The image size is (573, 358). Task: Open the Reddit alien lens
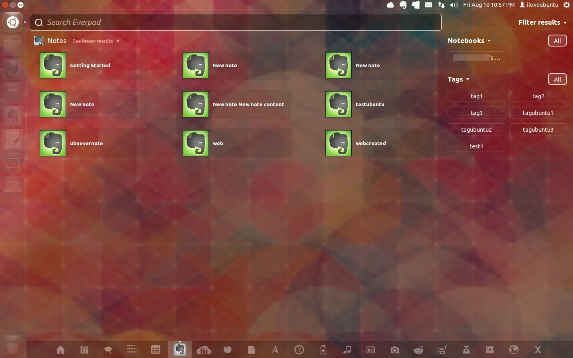click(419, 350)
